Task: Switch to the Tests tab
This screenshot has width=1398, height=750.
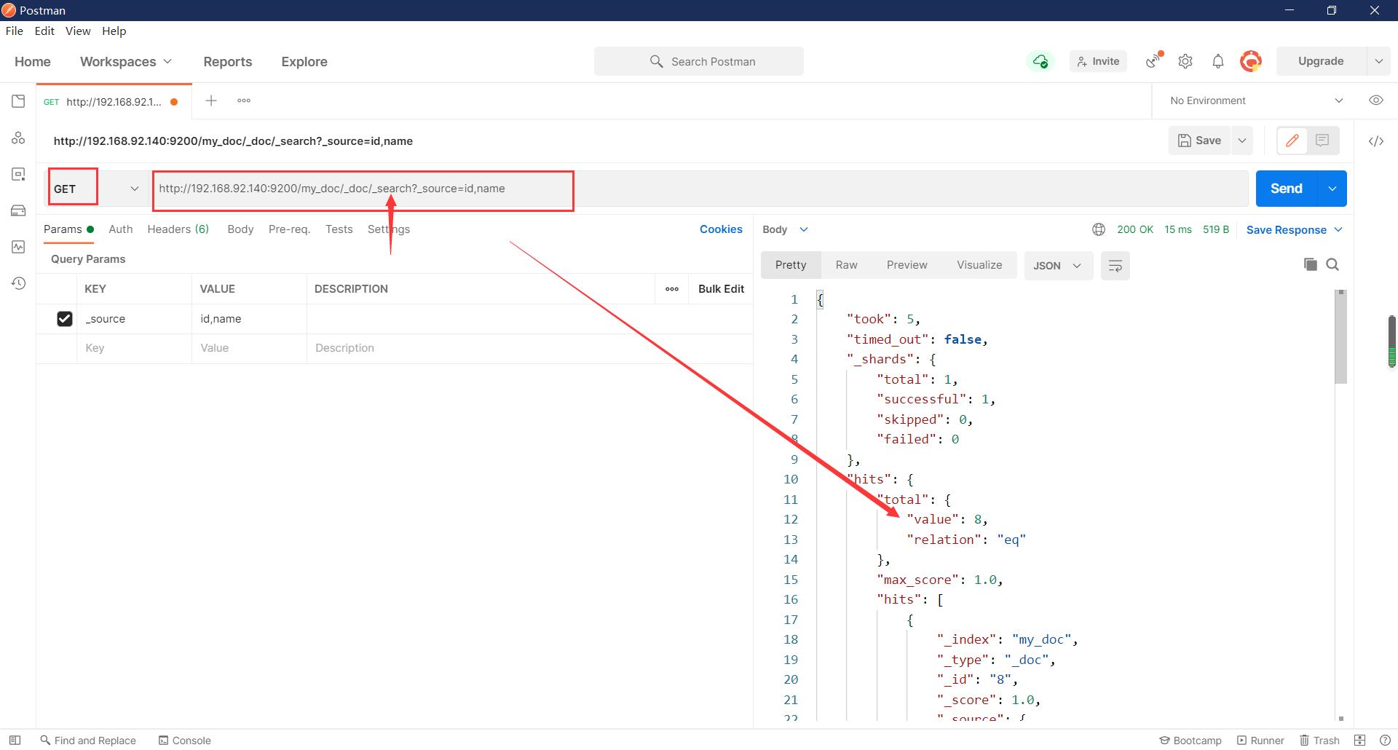Action: 339,229
